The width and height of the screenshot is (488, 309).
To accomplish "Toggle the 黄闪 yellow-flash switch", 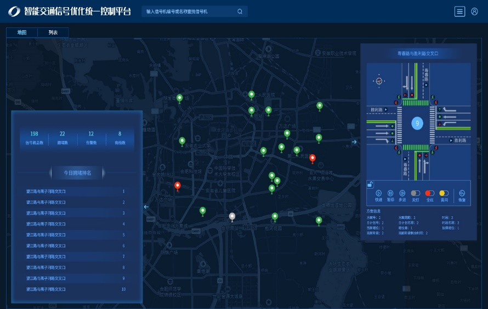I will pyautogui.click(x=444, y=193).
